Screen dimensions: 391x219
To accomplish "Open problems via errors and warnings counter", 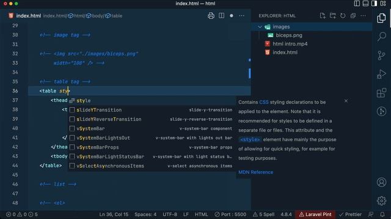I will tap(22, 214).
